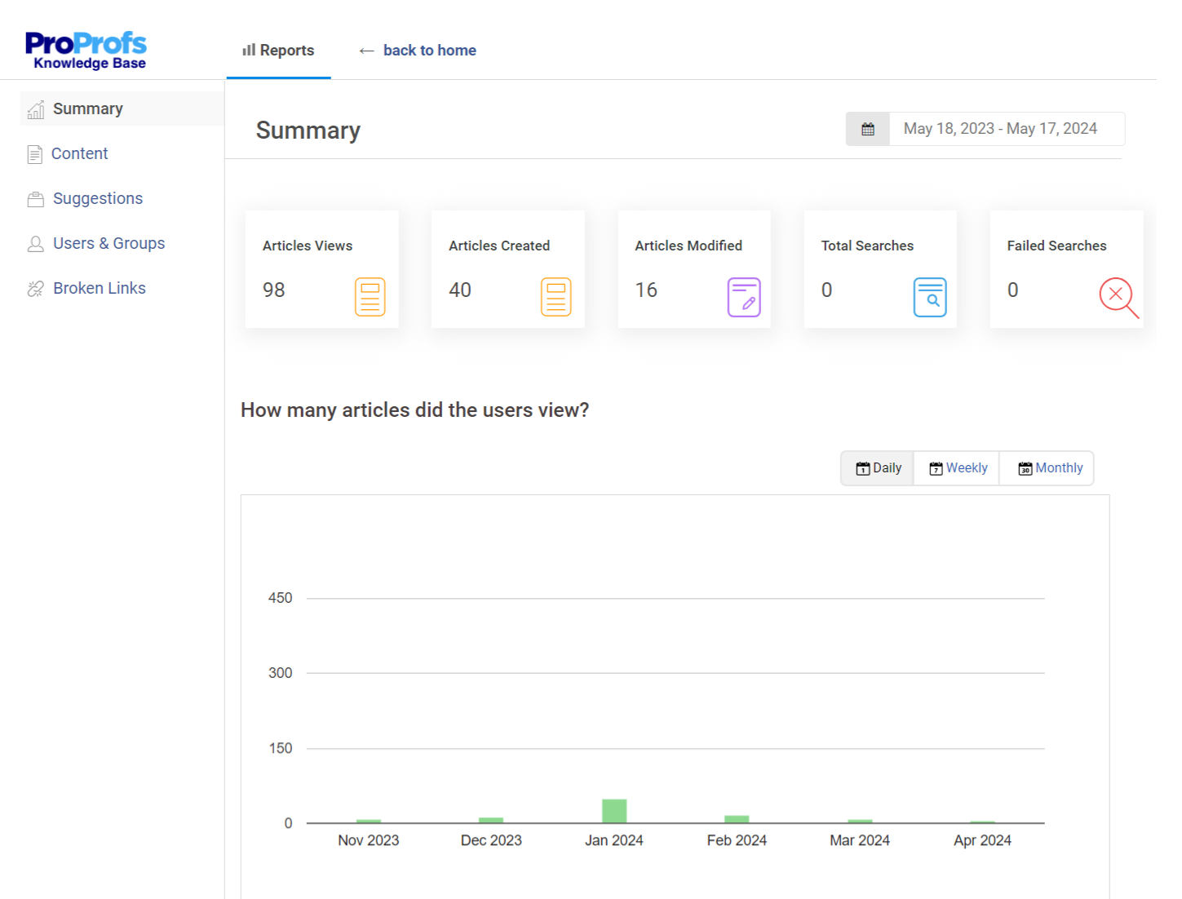Click the calendar icon by date range
The width and height of the screenshot is (1182, 899).
pyautogui.click(x=868, y=129)
